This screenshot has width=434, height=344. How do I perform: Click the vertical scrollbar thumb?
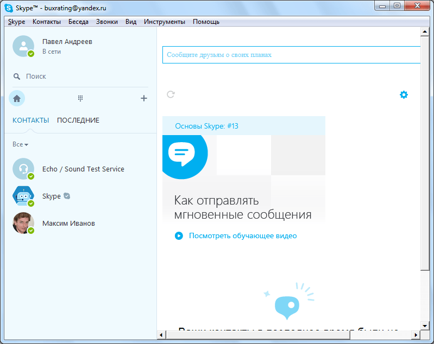pos(424,153)
